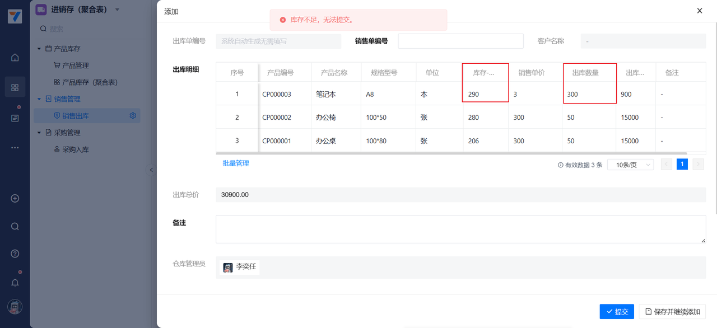This screenshot has height=328, width=717.
Task: Click the user avatar at sidebar bottom
Action: [15, 307]
